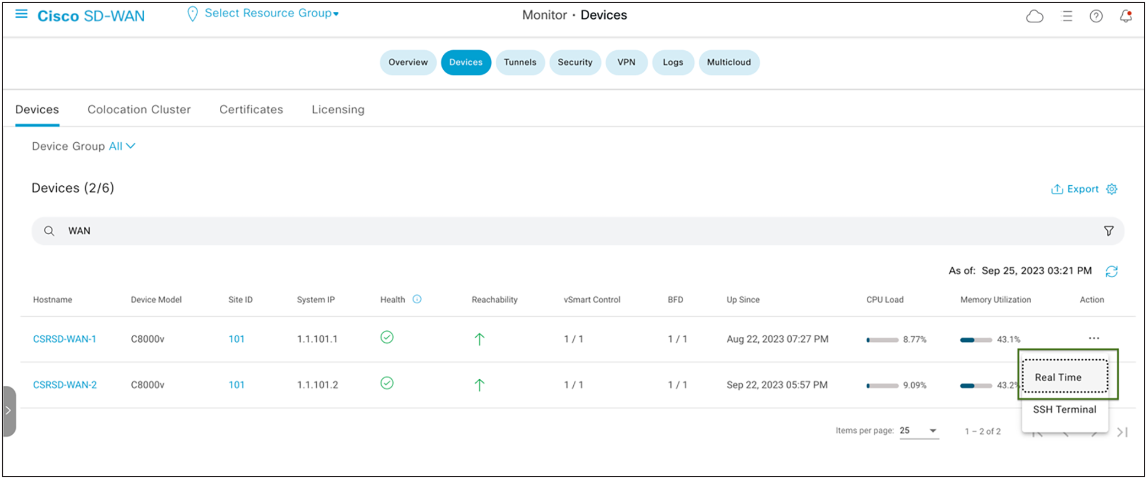The height and width of the screenshot is (479, 1147).
Task: Click the Cisco SD-WAN logo
Action: click(x=91, y=16)
